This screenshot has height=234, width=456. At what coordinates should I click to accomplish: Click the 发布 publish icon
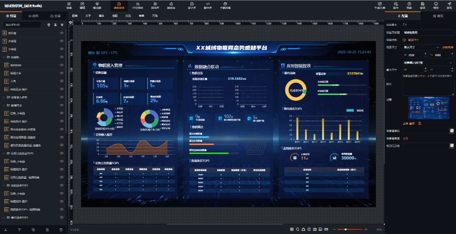[449, 5]
